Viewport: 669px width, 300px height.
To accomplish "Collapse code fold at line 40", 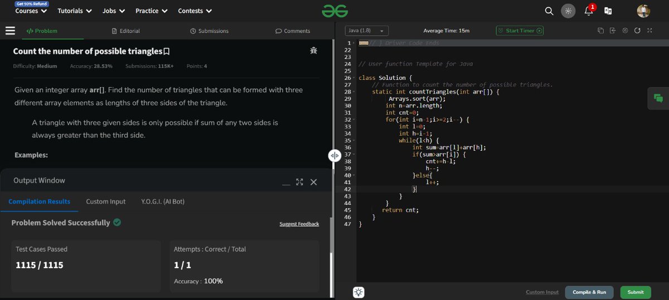I will (355, 176).
